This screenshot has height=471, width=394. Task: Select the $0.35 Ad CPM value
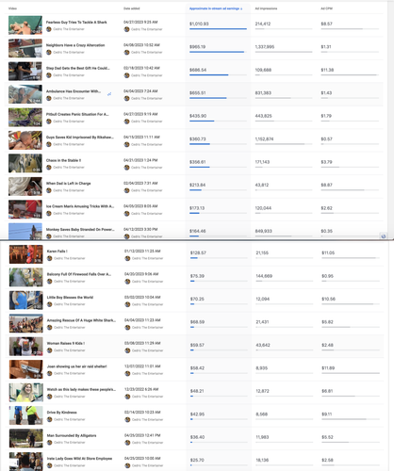coord(326,231)
